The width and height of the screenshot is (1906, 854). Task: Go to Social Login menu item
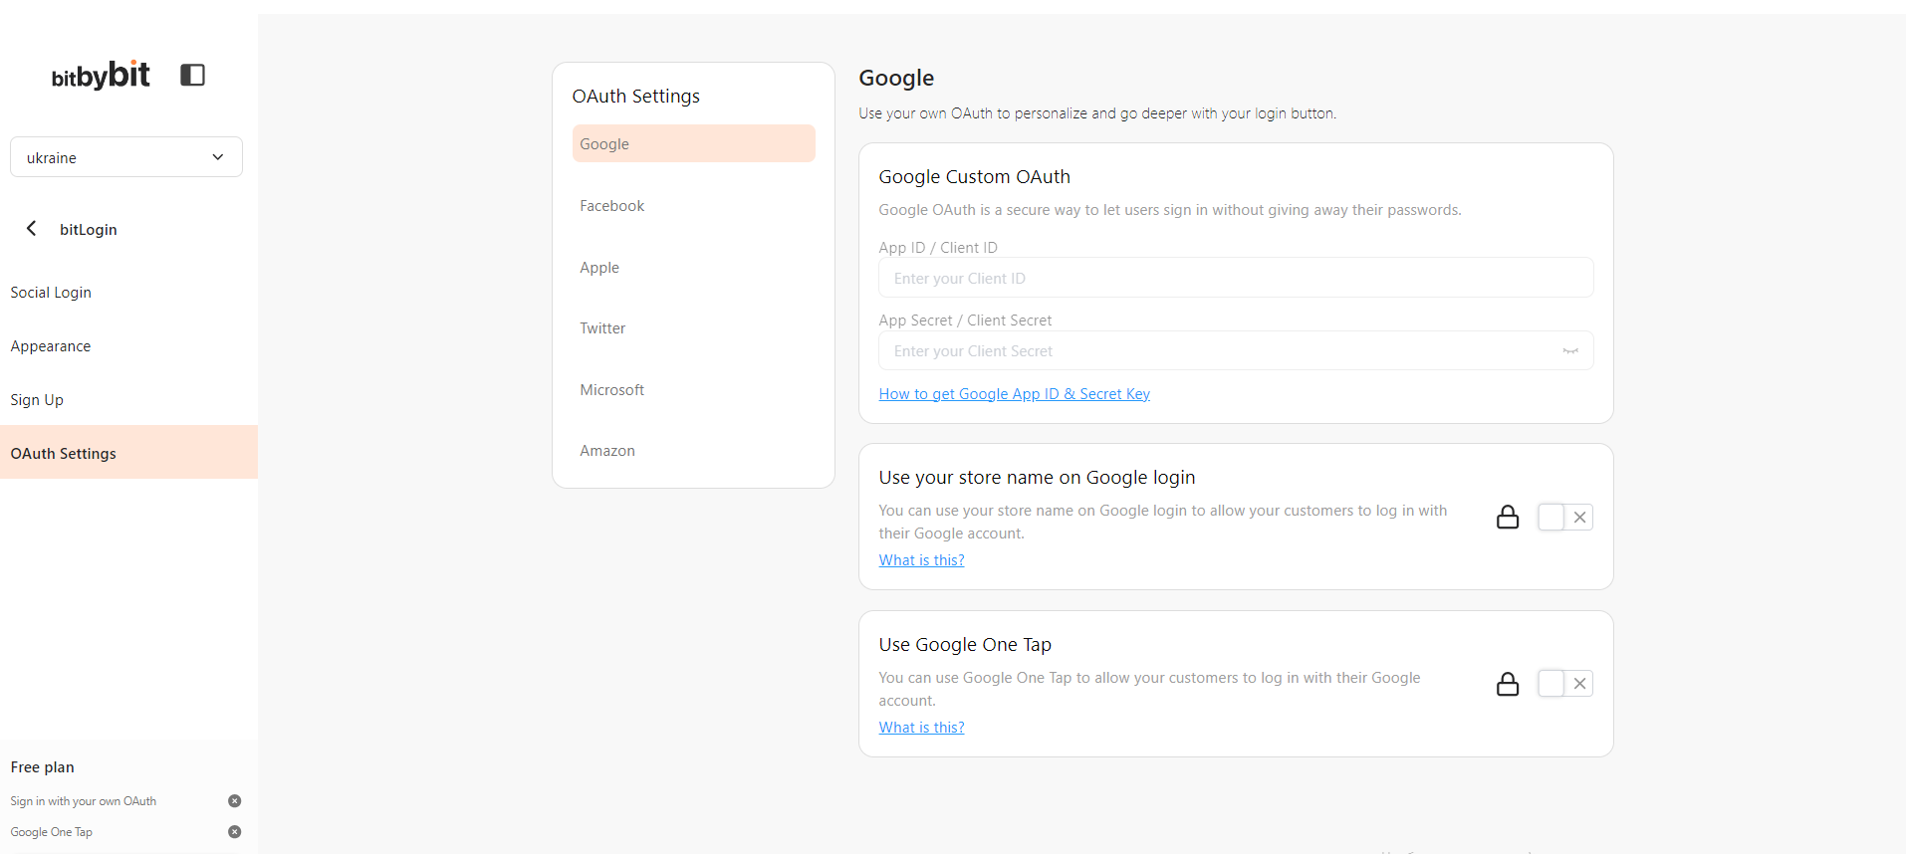[x=51, y=293]
